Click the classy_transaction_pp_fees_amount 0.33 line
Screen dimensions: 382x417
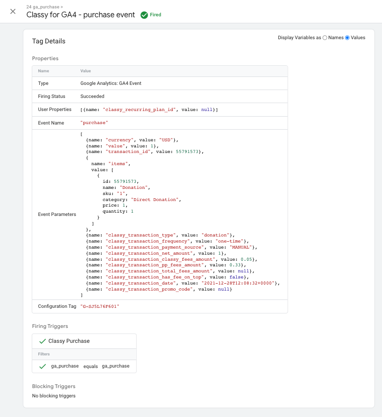tap(166, 265)
